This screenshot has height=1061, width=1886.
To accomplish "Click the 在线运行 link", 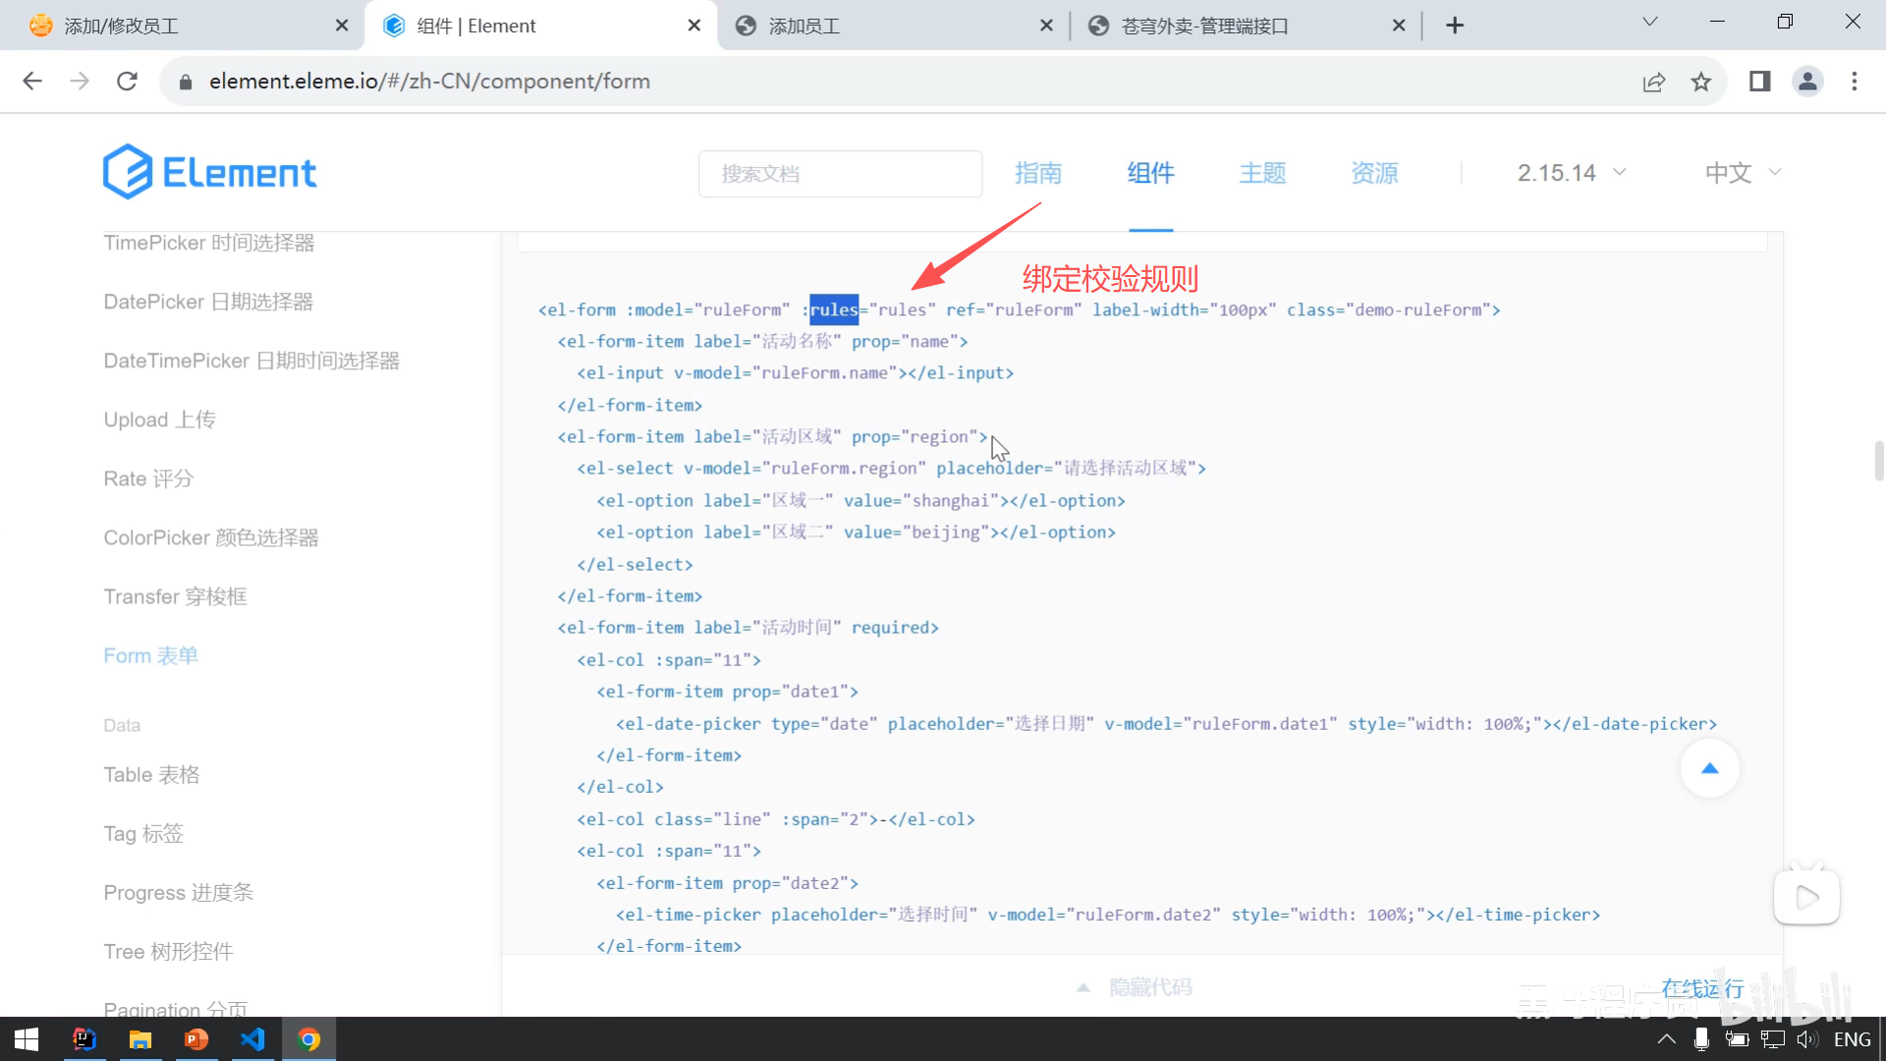I will [x=1702, y=987].
